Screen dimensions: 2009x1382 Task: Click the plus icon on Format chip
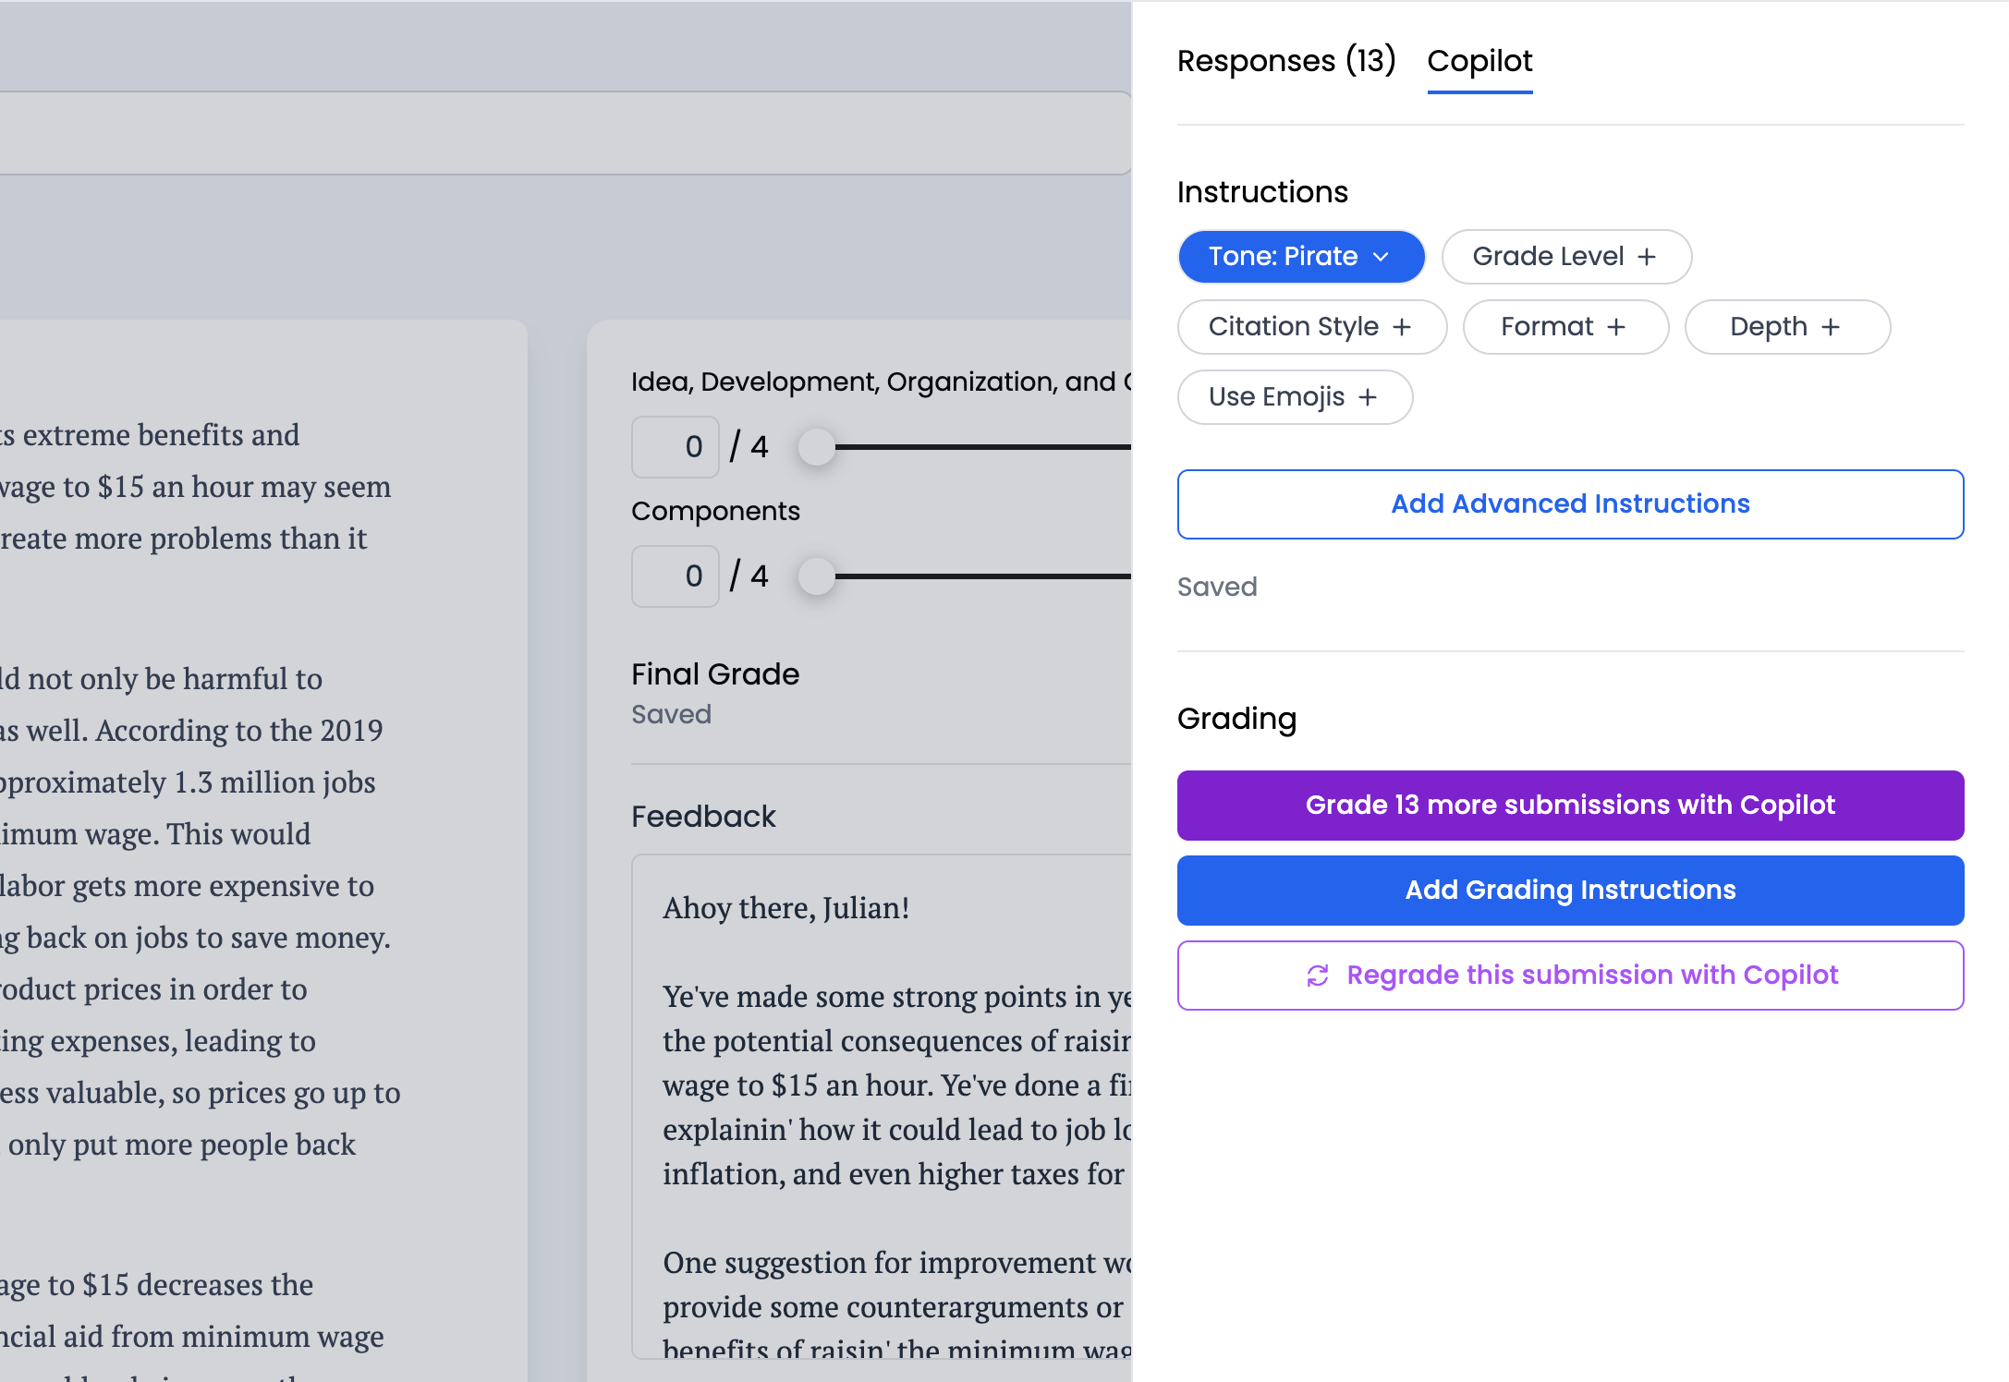1616,327
